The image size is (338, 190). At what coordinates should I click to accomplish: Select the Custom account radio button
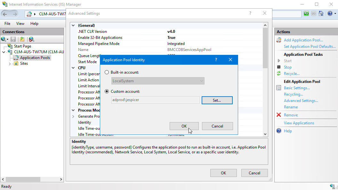tap(107, 91)
